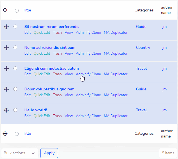178x159 pixels.
Task: Click move handle for Hello world! row
Action: (x=6, y=110)
